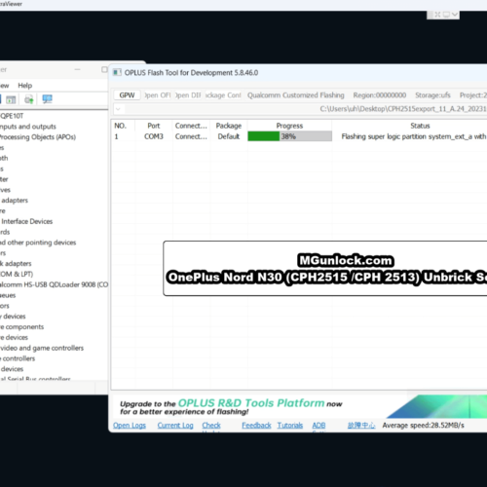Open the Open Logs link
Screen dimensions: 487x487
(x=130, y=426)
